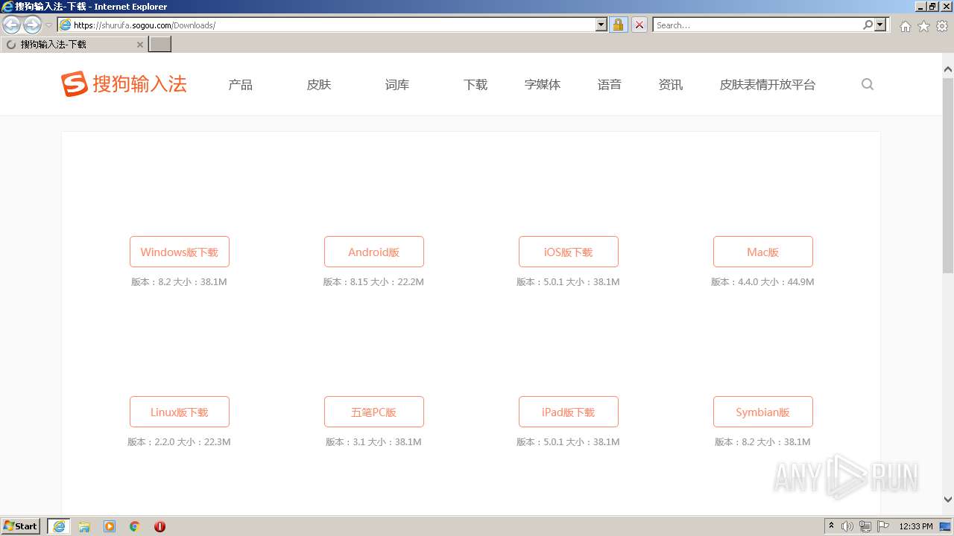Screen dimensions: 954x536
Task: Click the iOS版下载 button
Action: point(569,252)
